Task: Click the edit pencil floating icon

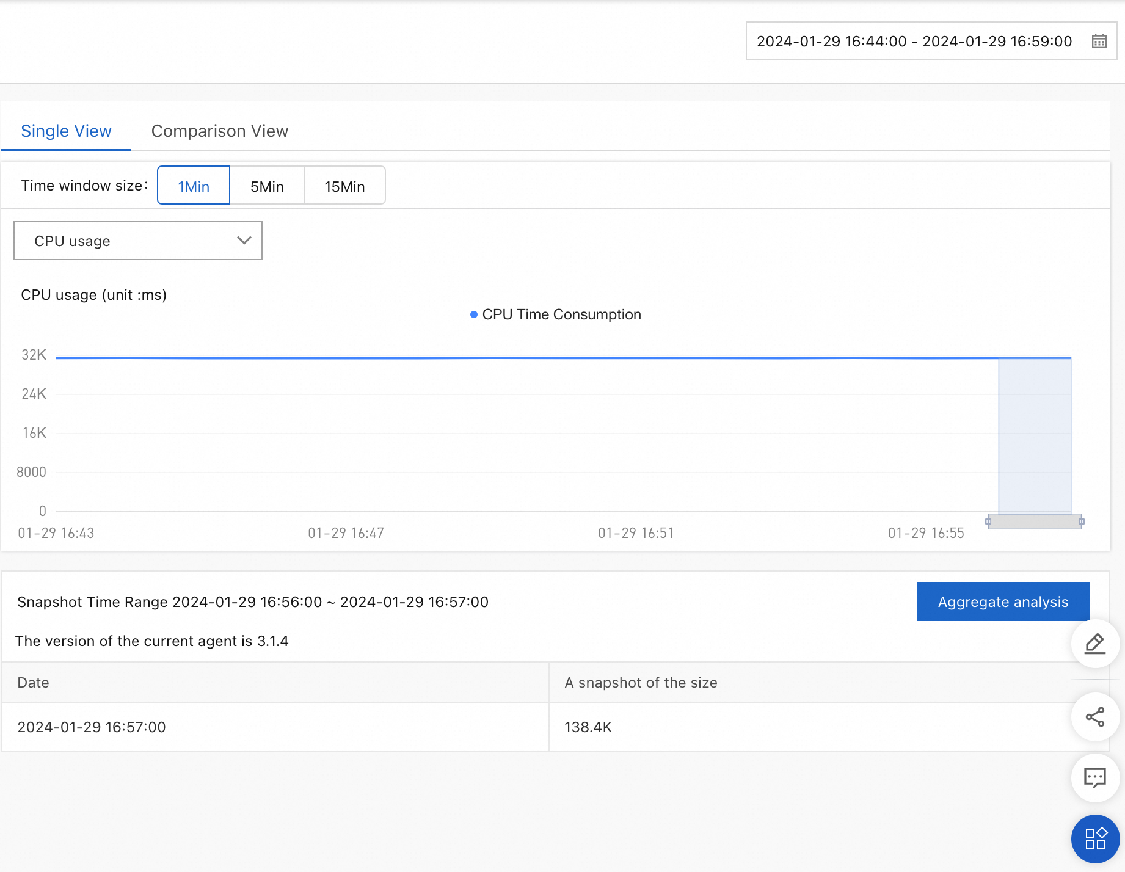Action: [x=1095, y=644]
